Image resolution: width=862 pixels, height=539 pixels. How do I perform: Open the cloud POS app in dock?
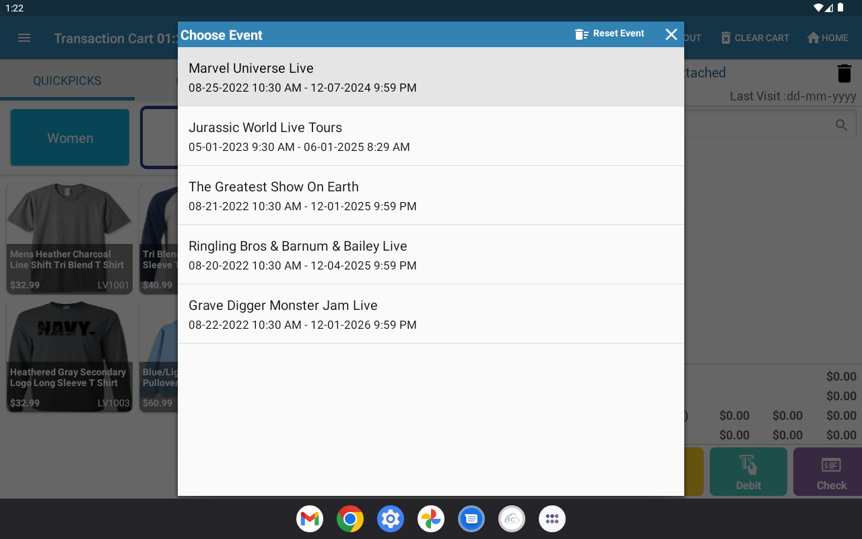click(512, 519)
